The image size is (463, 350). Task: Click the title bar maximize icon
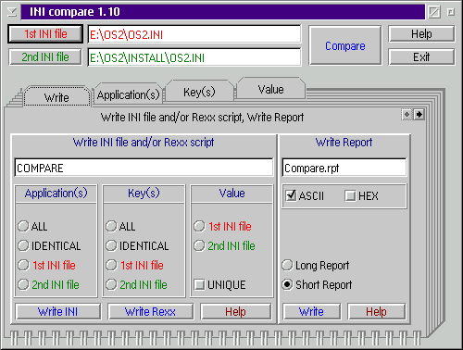click(451, 12)
